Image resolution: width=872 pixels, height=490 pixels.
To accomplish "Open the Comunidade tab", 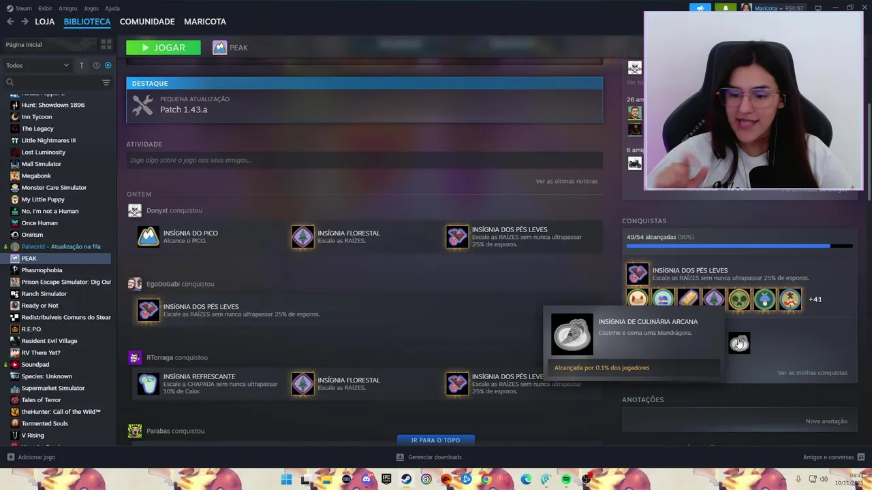I will click(x=147, y=22).
